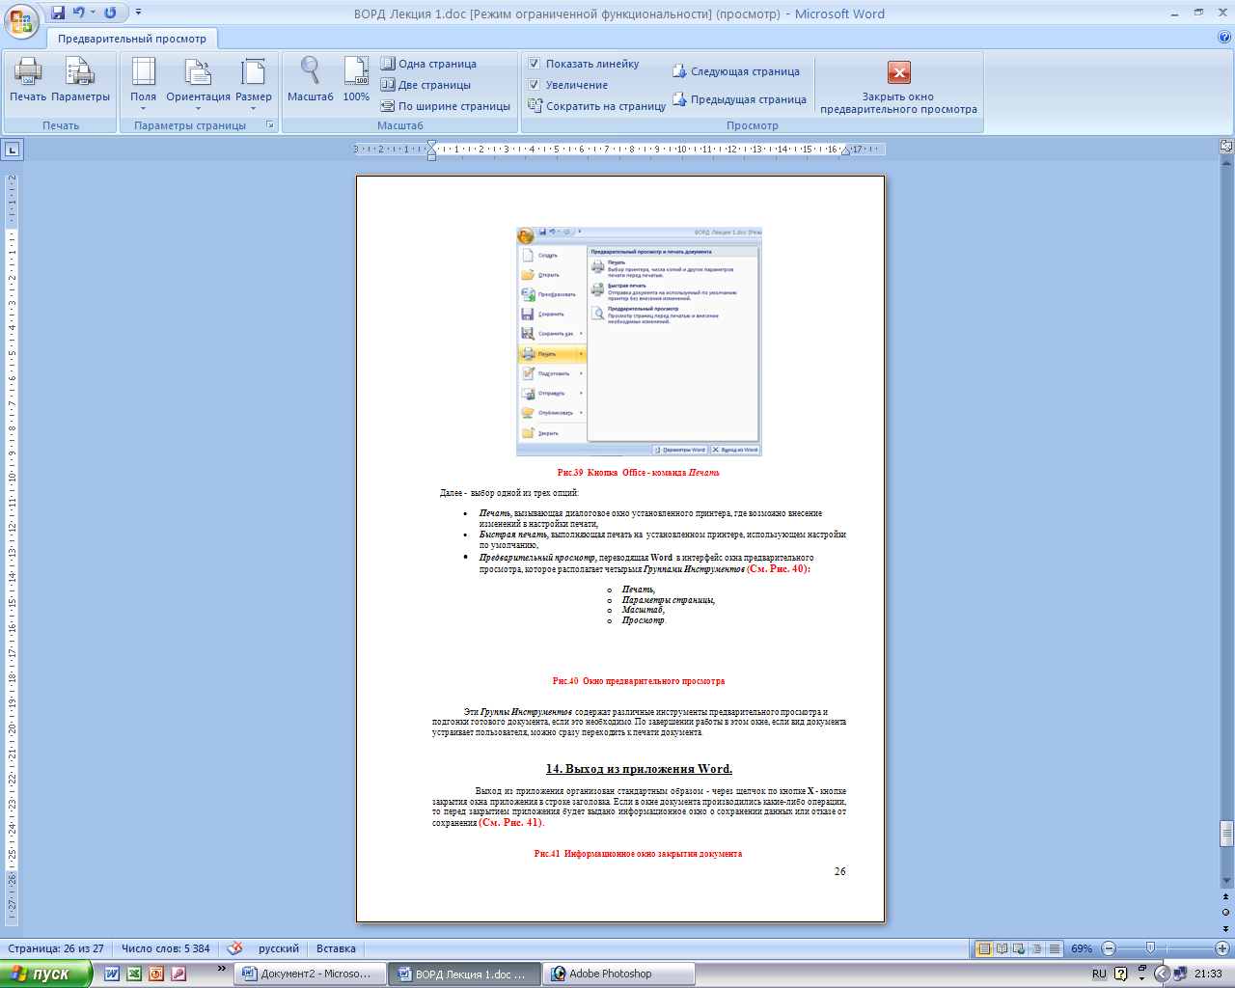This screenshot has width=1235, height=988.
Task: Click the ruler toggle icon above scrollbar
Action: 1226,147
